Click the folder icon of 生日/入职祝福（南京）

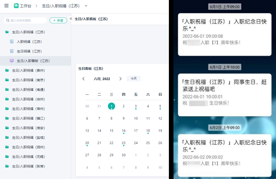click(x=7, y=80)
